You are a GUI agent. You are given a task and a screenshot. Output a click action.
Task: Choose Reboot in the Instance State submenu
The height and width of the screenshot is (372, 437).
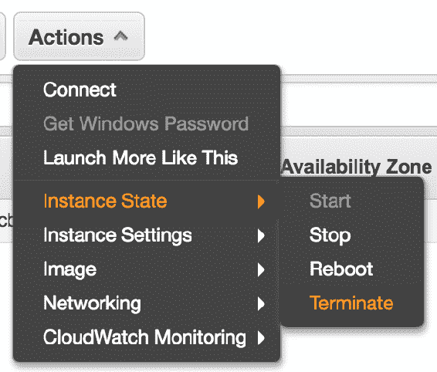tap(341, 269)
